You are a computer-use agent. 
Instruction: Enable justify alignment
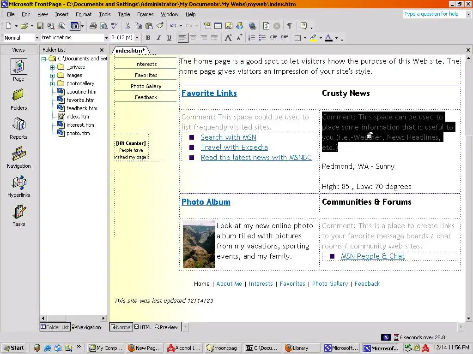tap(214, 38)
